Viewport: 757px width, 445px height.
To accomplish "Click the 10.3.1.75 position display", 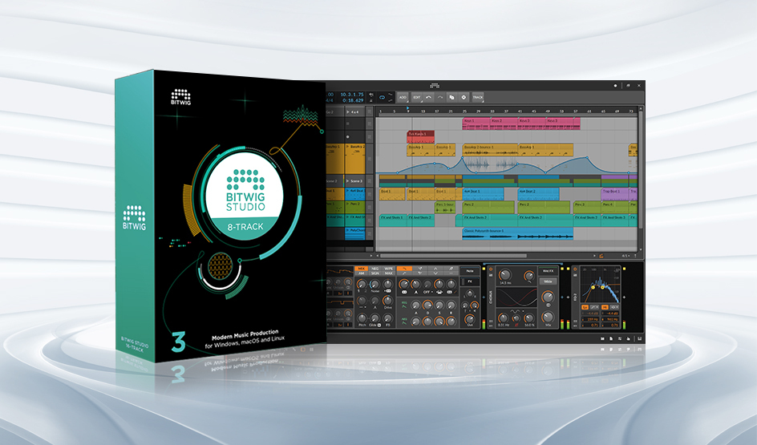I will click(x=352, y=95).
